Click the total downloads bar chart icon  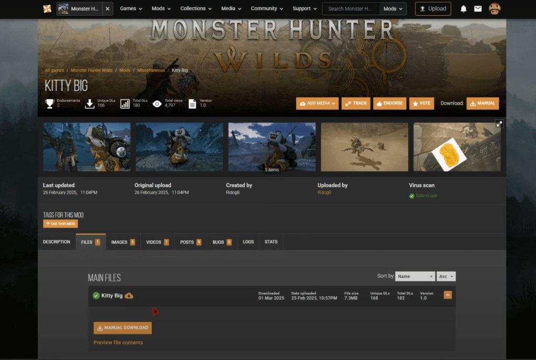coord(125,104)
